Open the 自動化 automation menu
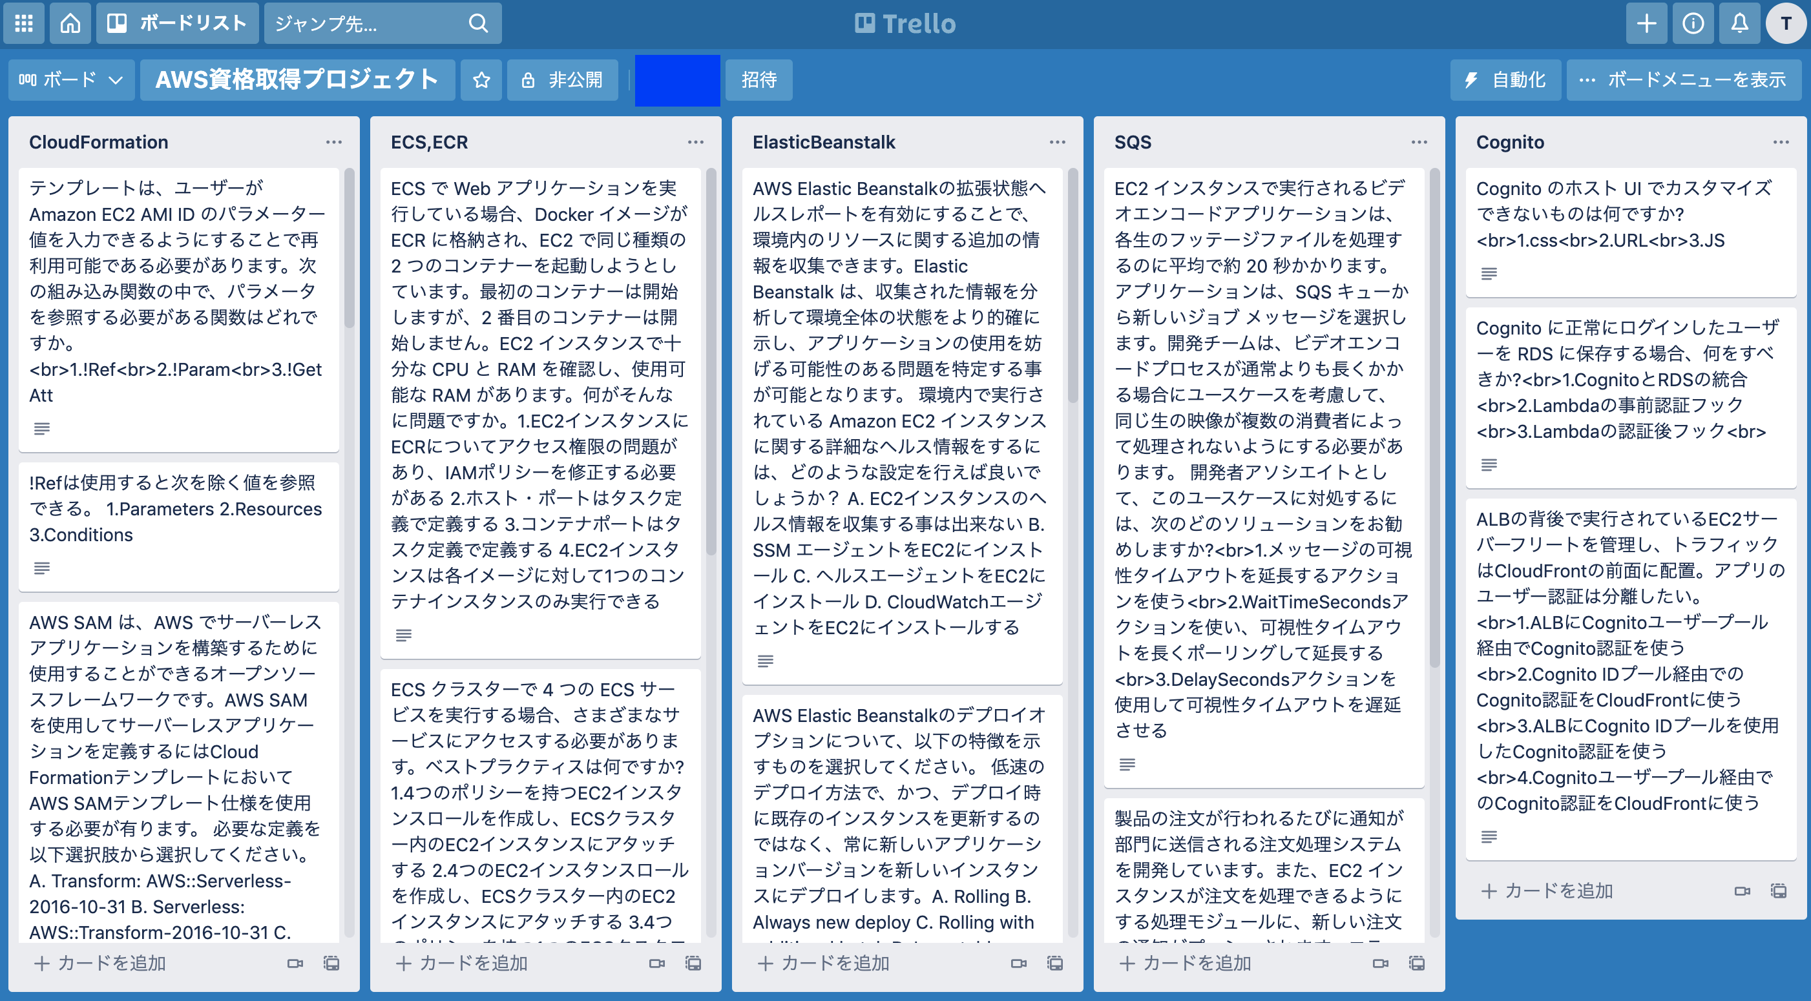Screen dimensions: 1811x1001 [x=1505, y=79]
